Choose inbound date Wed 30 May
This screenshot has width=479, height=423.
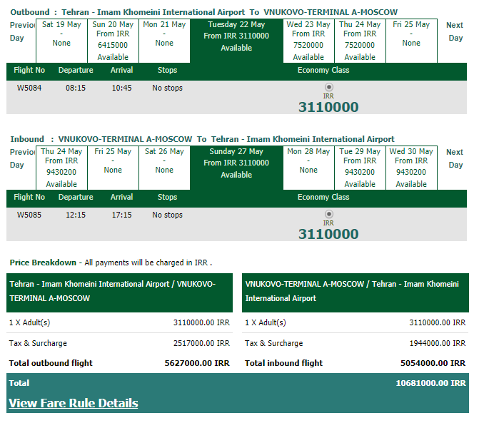411,168
